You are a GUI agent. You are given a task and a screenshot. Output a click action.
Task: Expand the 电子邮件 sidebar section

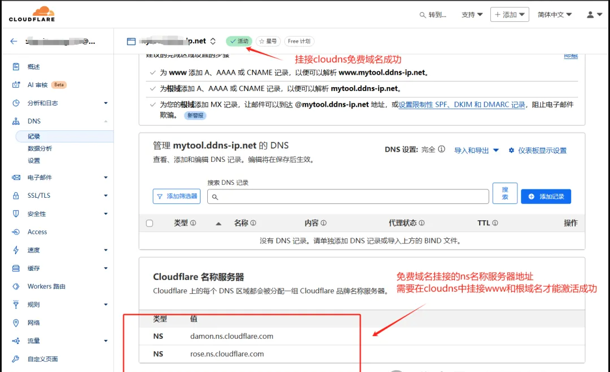coord(106,178)
